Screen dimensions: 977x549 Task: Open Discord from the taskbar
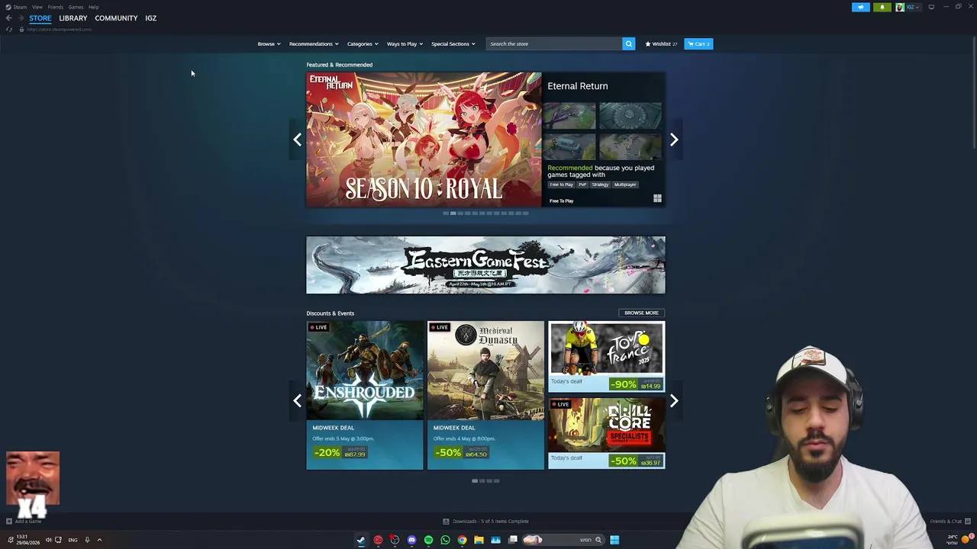(411, 540)
